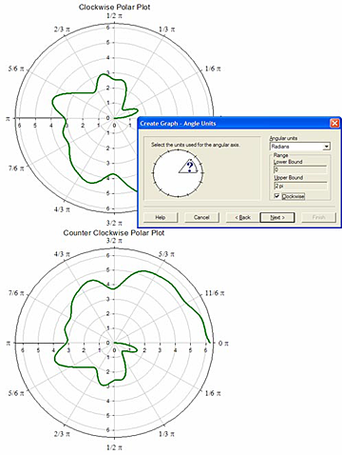The height and width of the screenshot is (455, 342).
Task: Toggle the Clockwise checkbox
Action: 277,196
